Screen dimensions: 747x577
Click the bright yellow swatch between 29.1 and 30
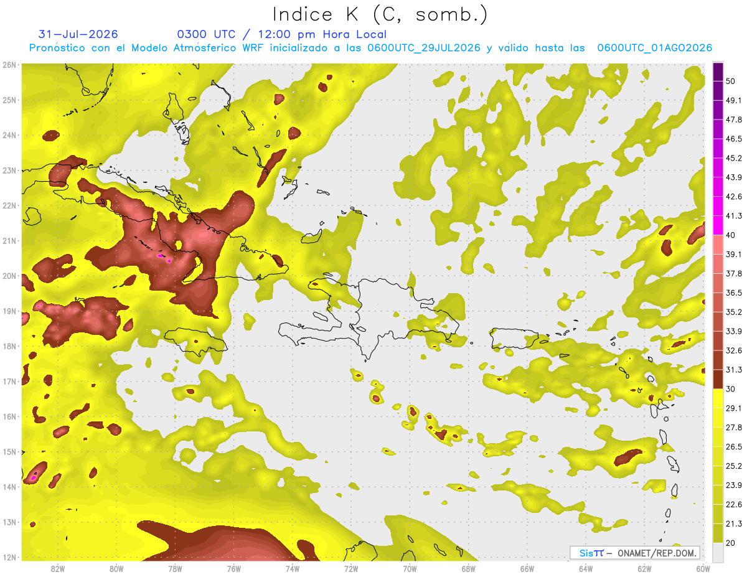click(x=718, y=398)
